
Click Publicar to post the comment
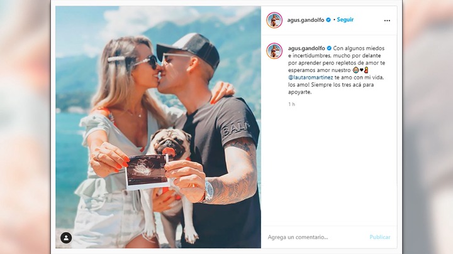pos(379,237)
